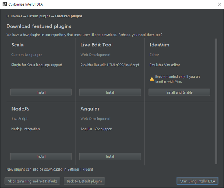This screenshot has width=224, height=188.
Task: Click the Editor category label
Action: pos(154,55)
